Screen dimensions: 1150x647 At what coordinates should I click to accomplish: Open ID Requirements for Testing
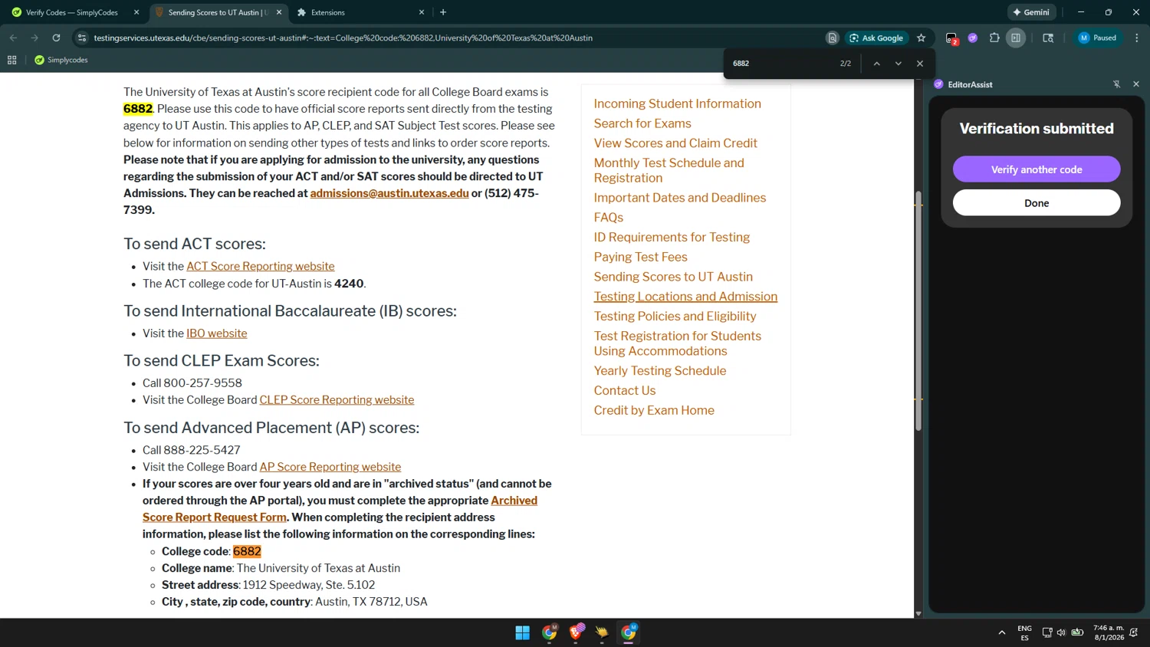[672, 238]
